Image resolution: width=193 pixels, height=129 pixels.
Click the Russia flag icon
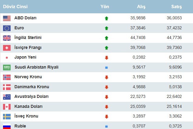(7, 126)
